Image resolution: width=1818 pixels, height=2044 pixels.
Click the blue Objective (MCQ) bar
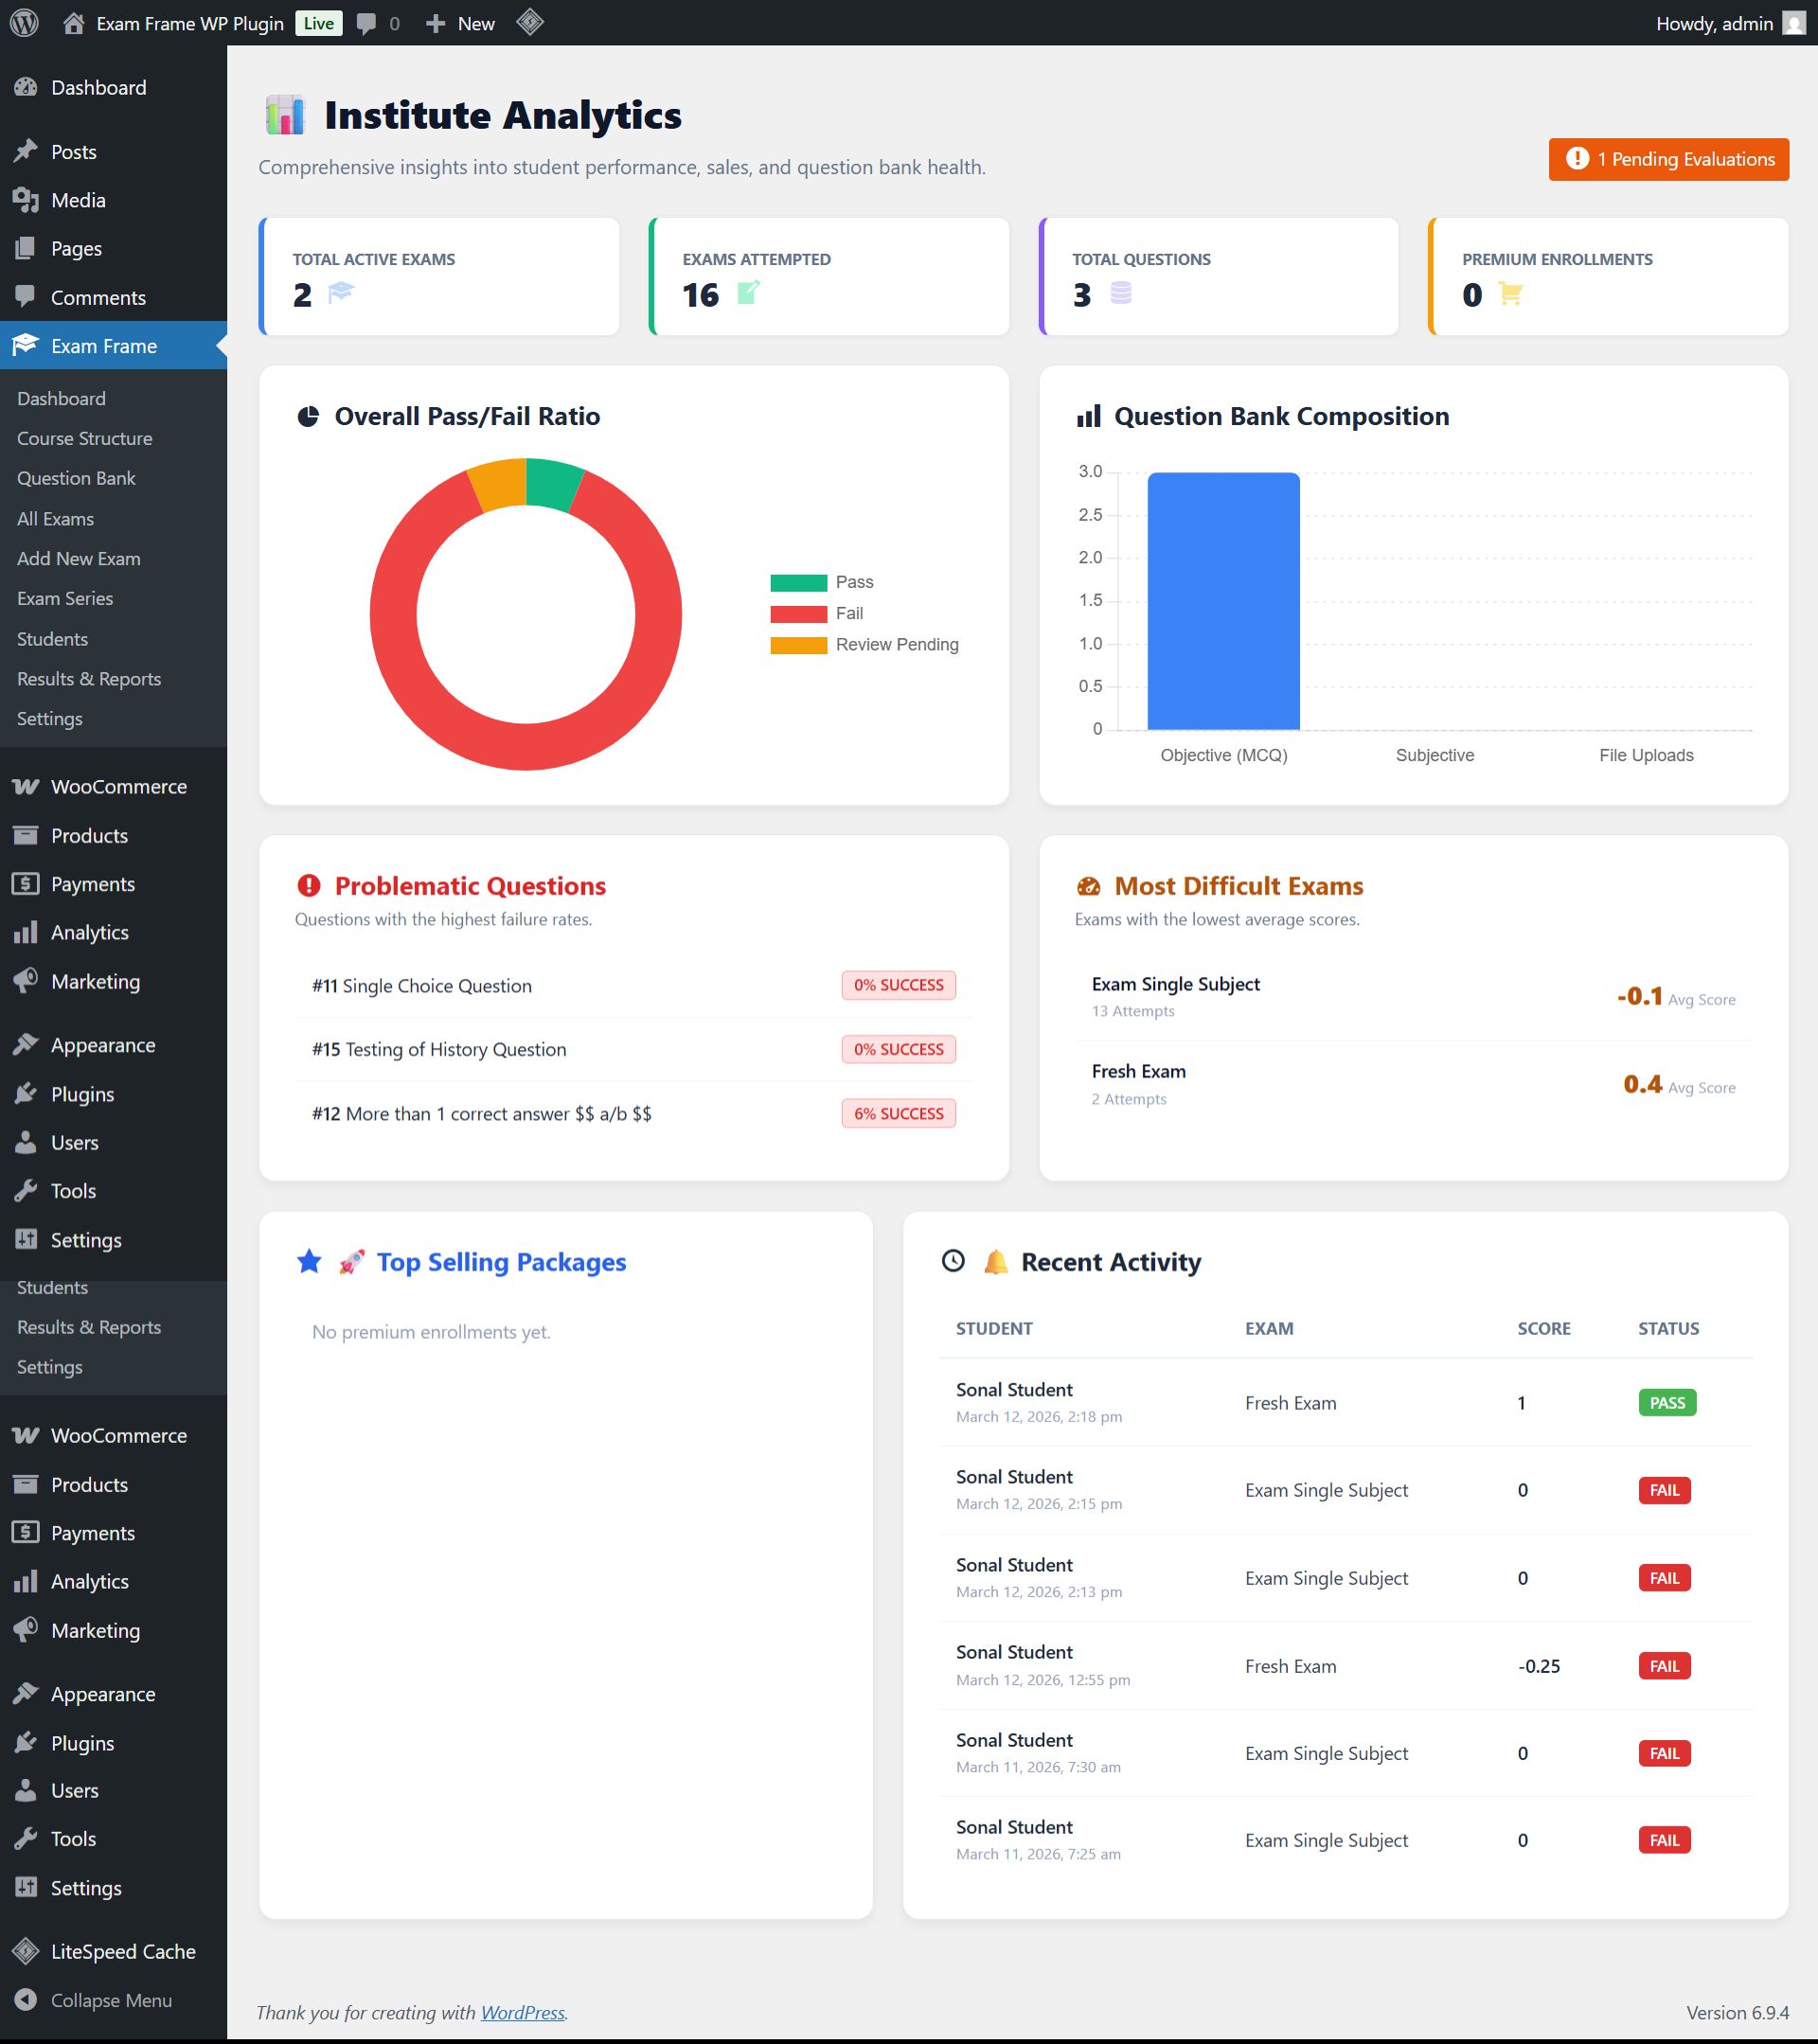click(x=1222, y=600)
